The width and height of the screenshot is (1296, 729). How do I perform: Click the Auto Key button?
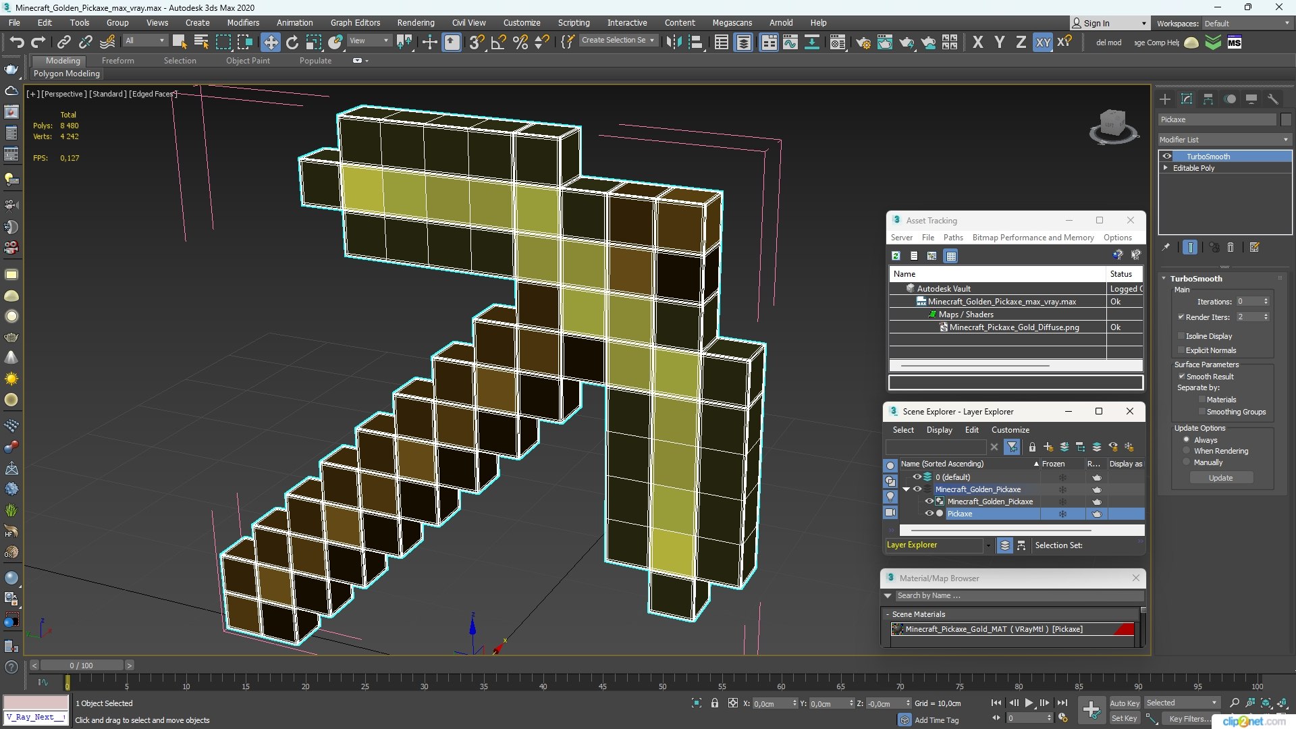tap(1125, 703)
